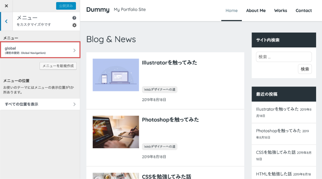
Task: Click the Dummy site title
Action: (x=98, y=10)
